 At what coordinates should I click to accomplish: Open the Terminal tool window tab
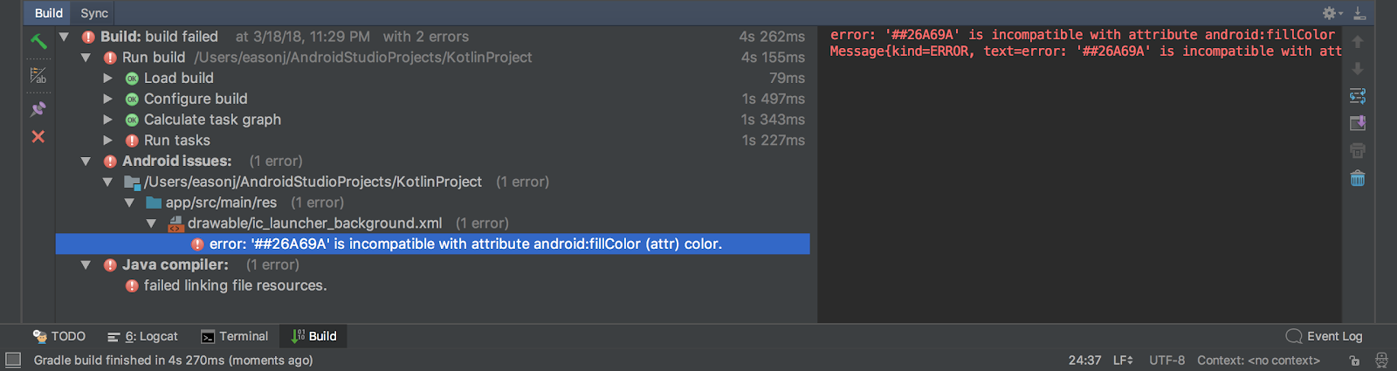point(235,336)
